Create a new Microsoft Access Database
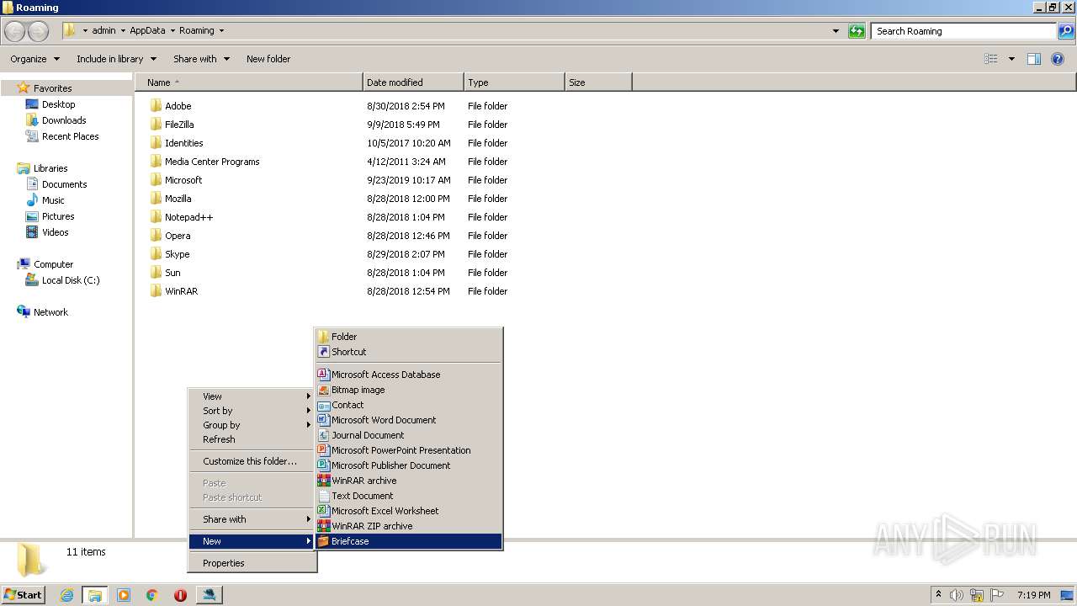 pos(409,375)
